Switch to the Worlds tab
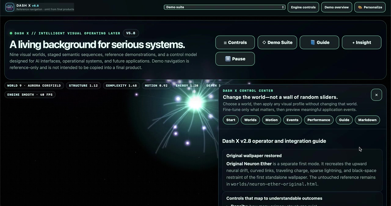 (x=250, y=120)
